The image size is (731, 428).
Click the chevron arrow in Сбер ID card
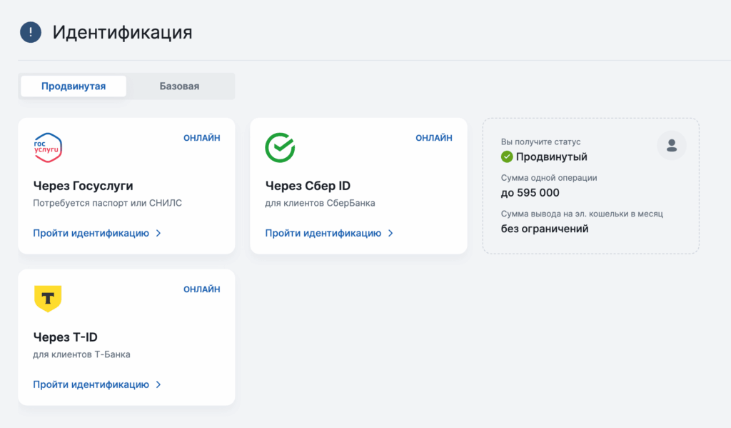click(x=390, y=234)
